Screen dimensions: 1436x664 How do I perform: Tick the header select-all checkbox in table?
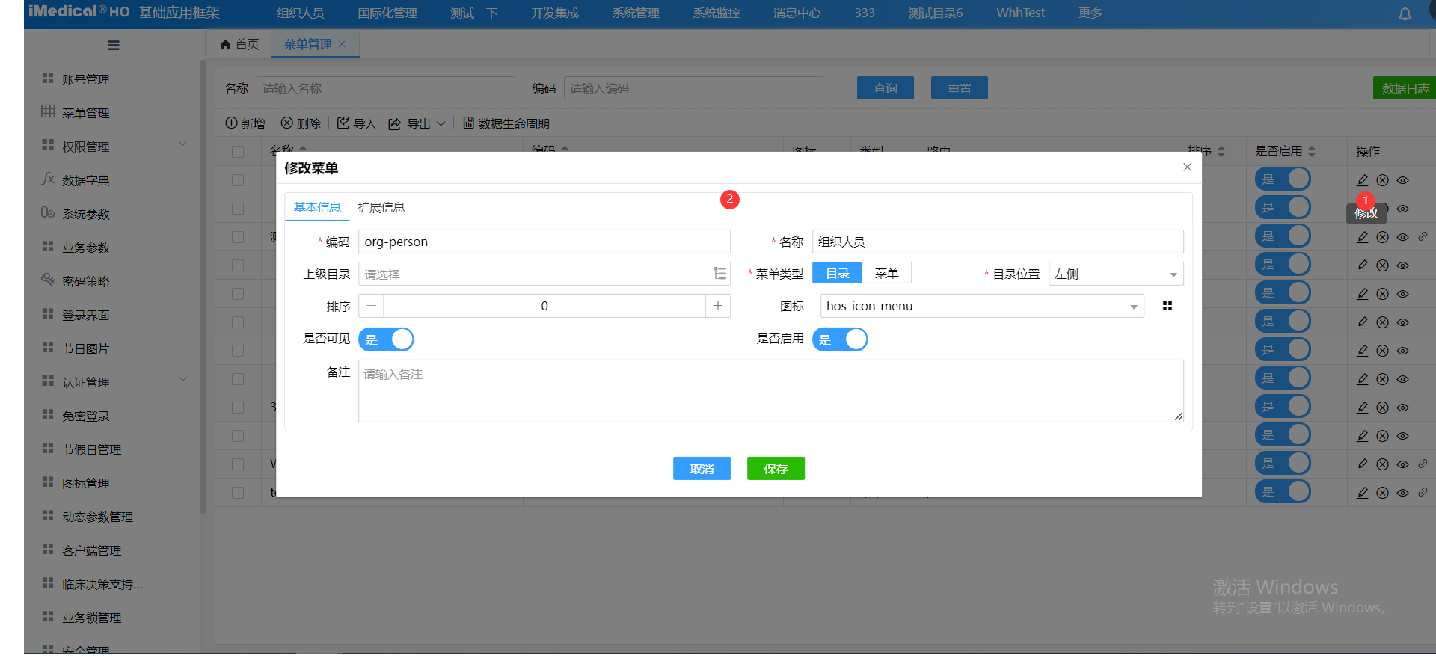238,152
